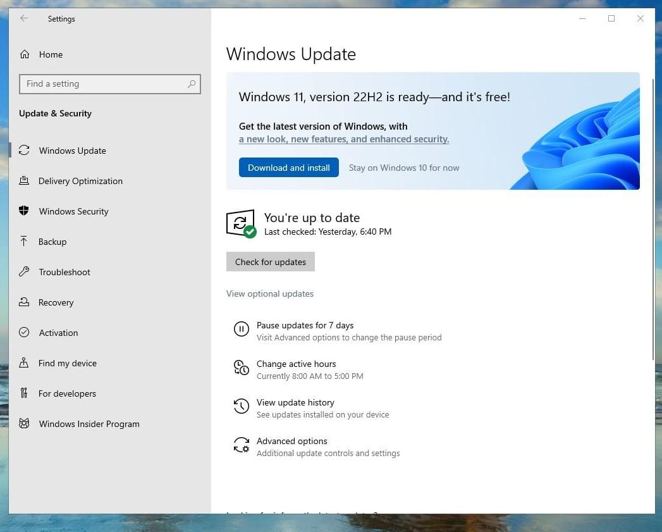Open Find my device section

(68, 363)
